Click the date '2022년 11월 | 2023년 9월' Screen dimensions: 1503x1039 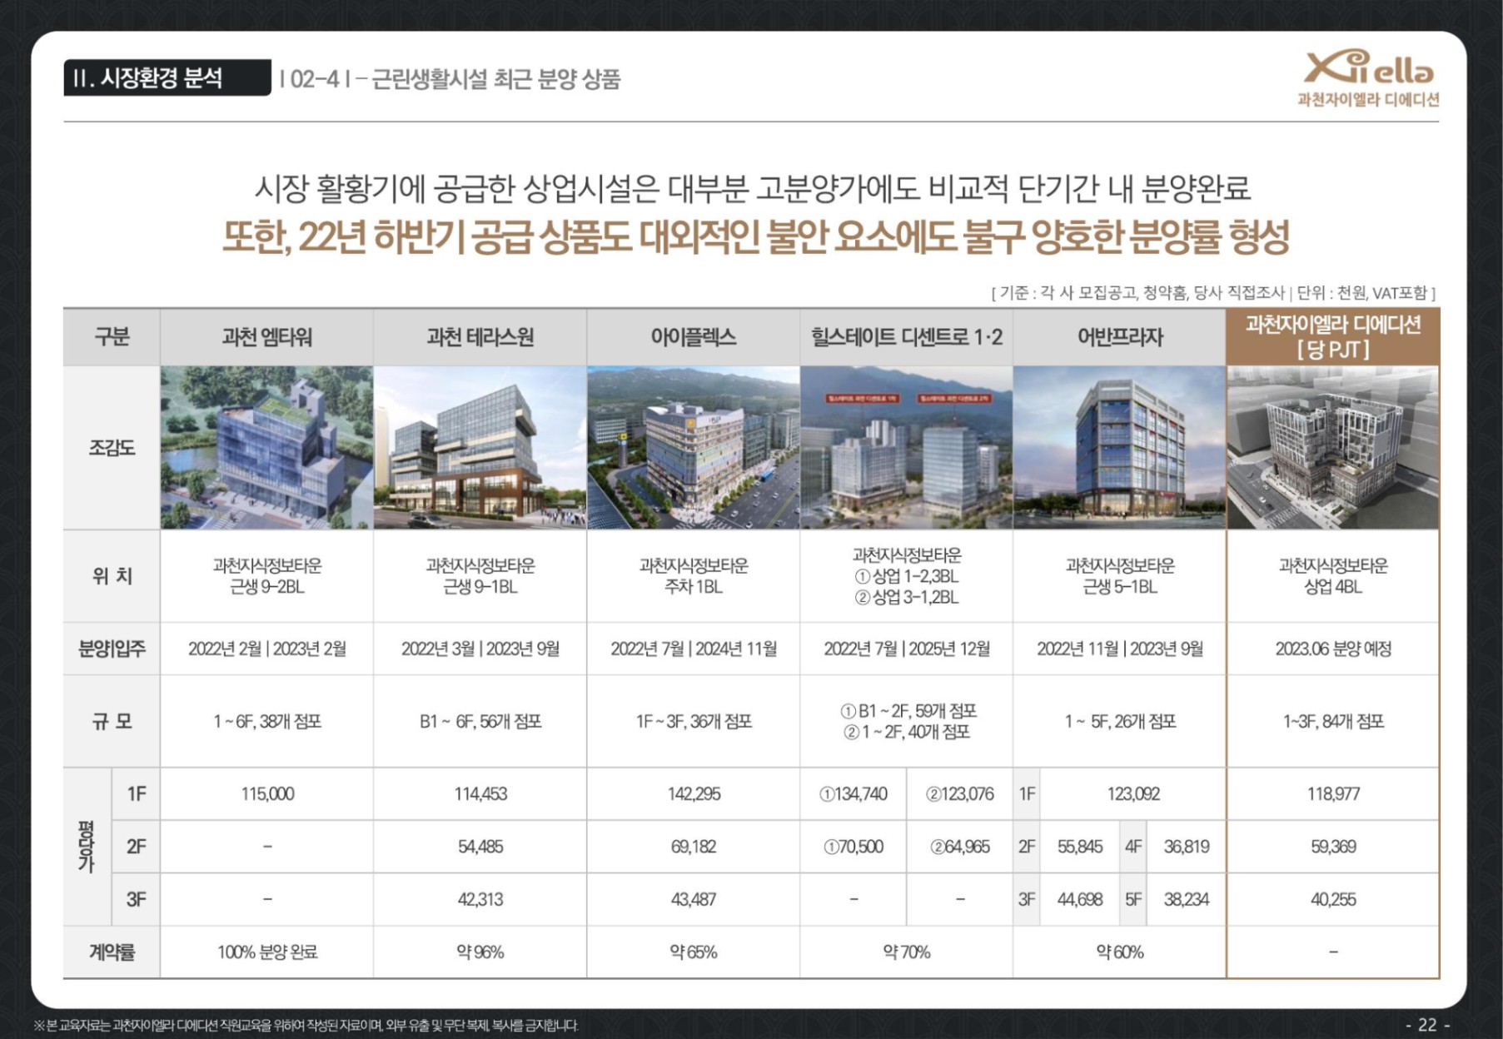(x=1120, y=649)
